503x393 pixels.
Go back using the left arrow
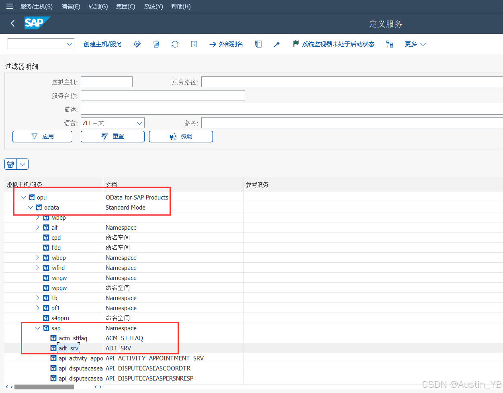click(13, 24)
